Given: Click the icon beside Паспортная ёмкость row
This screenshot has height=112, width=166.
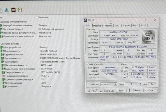Looking at the screenshot, I should tap(3, 65).
